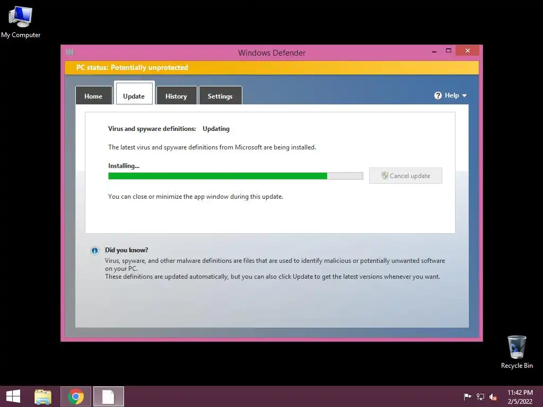Click the 'Updating' status text
Screen dimensions: 543x407
[216, 129]
